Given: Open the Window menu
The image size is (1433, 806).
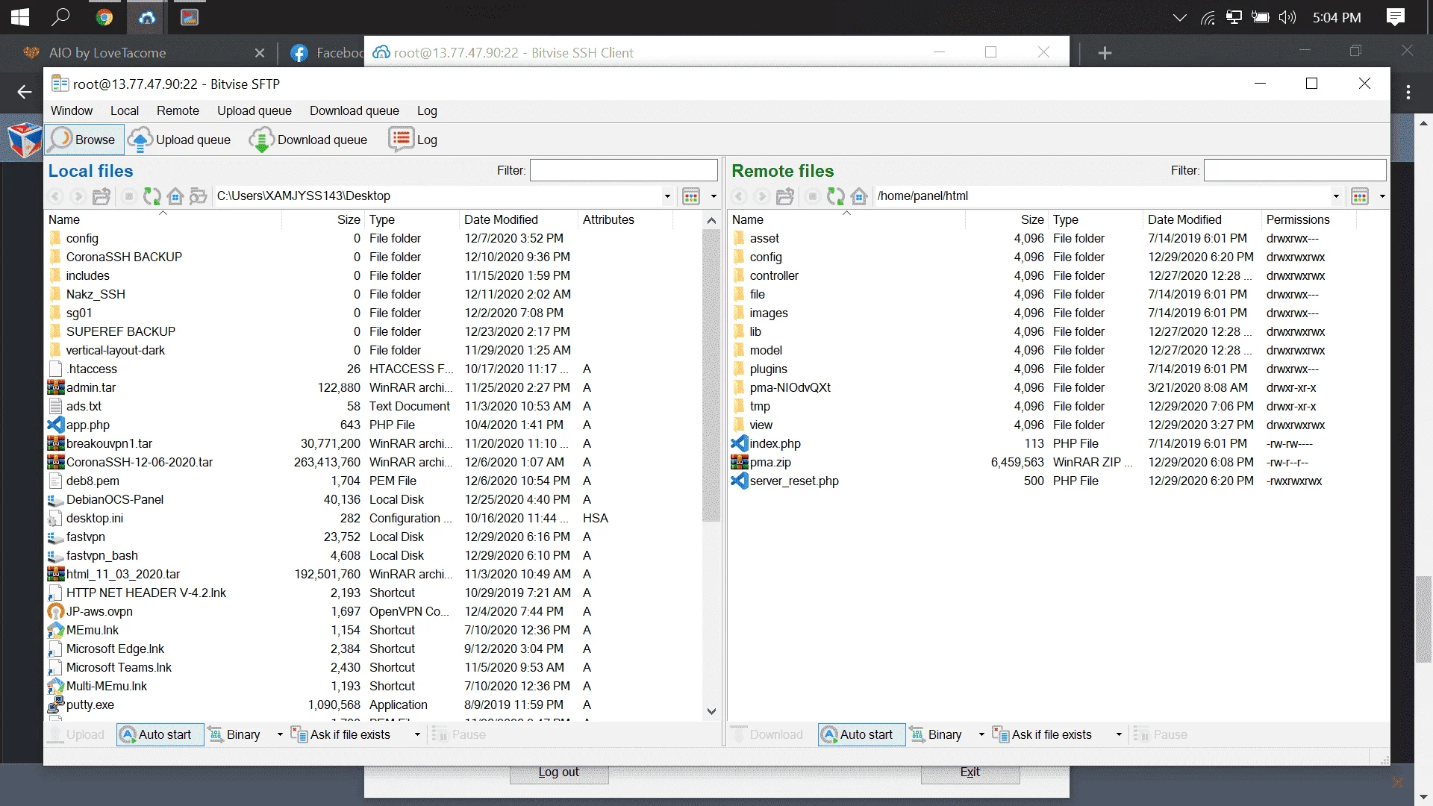Looking at the screenshot, I should pyautogui.click(x=72, y=110).
